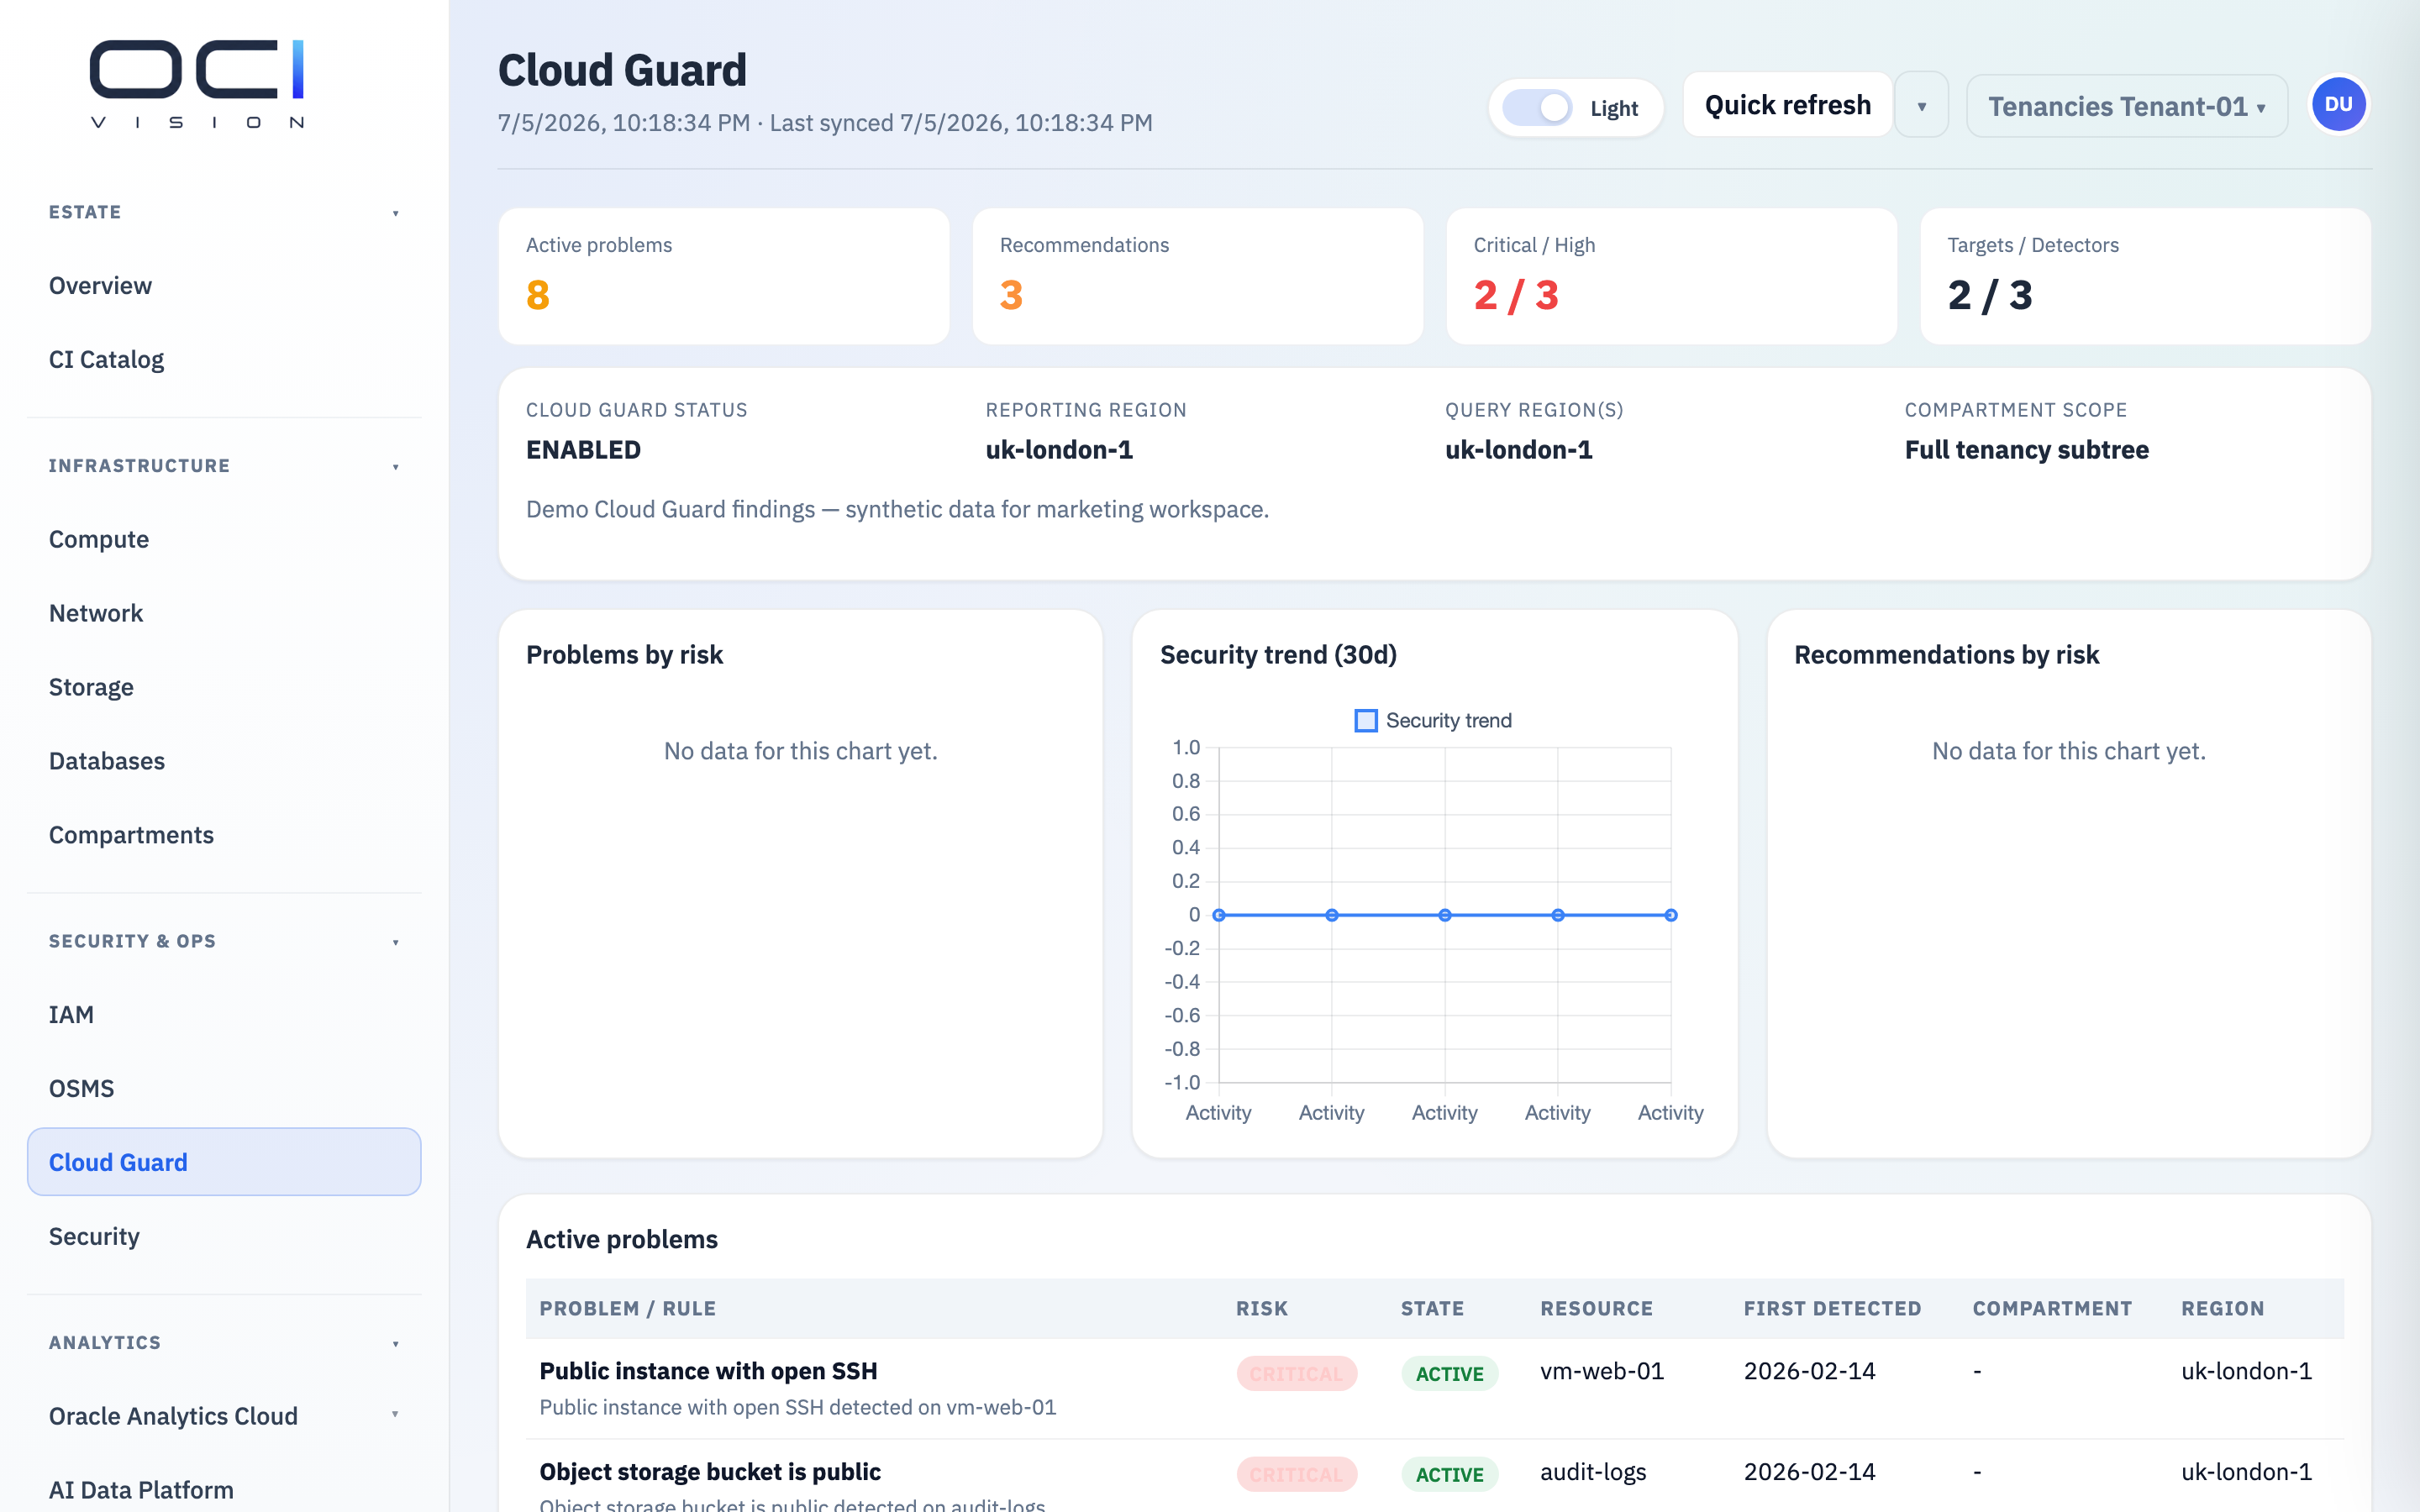Select the active Cloud Guard item
This screenshot has width=2420, height=1512.
click(224, 1162)
